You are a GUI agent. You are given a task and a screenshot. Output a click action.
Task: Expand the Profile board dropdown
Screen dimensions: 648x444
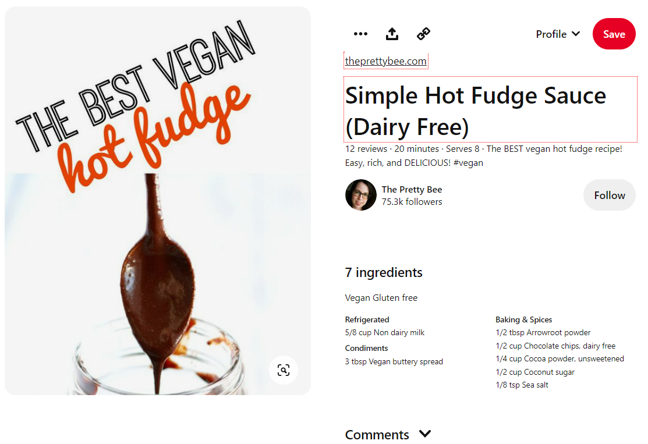click(x=558, y=34)
